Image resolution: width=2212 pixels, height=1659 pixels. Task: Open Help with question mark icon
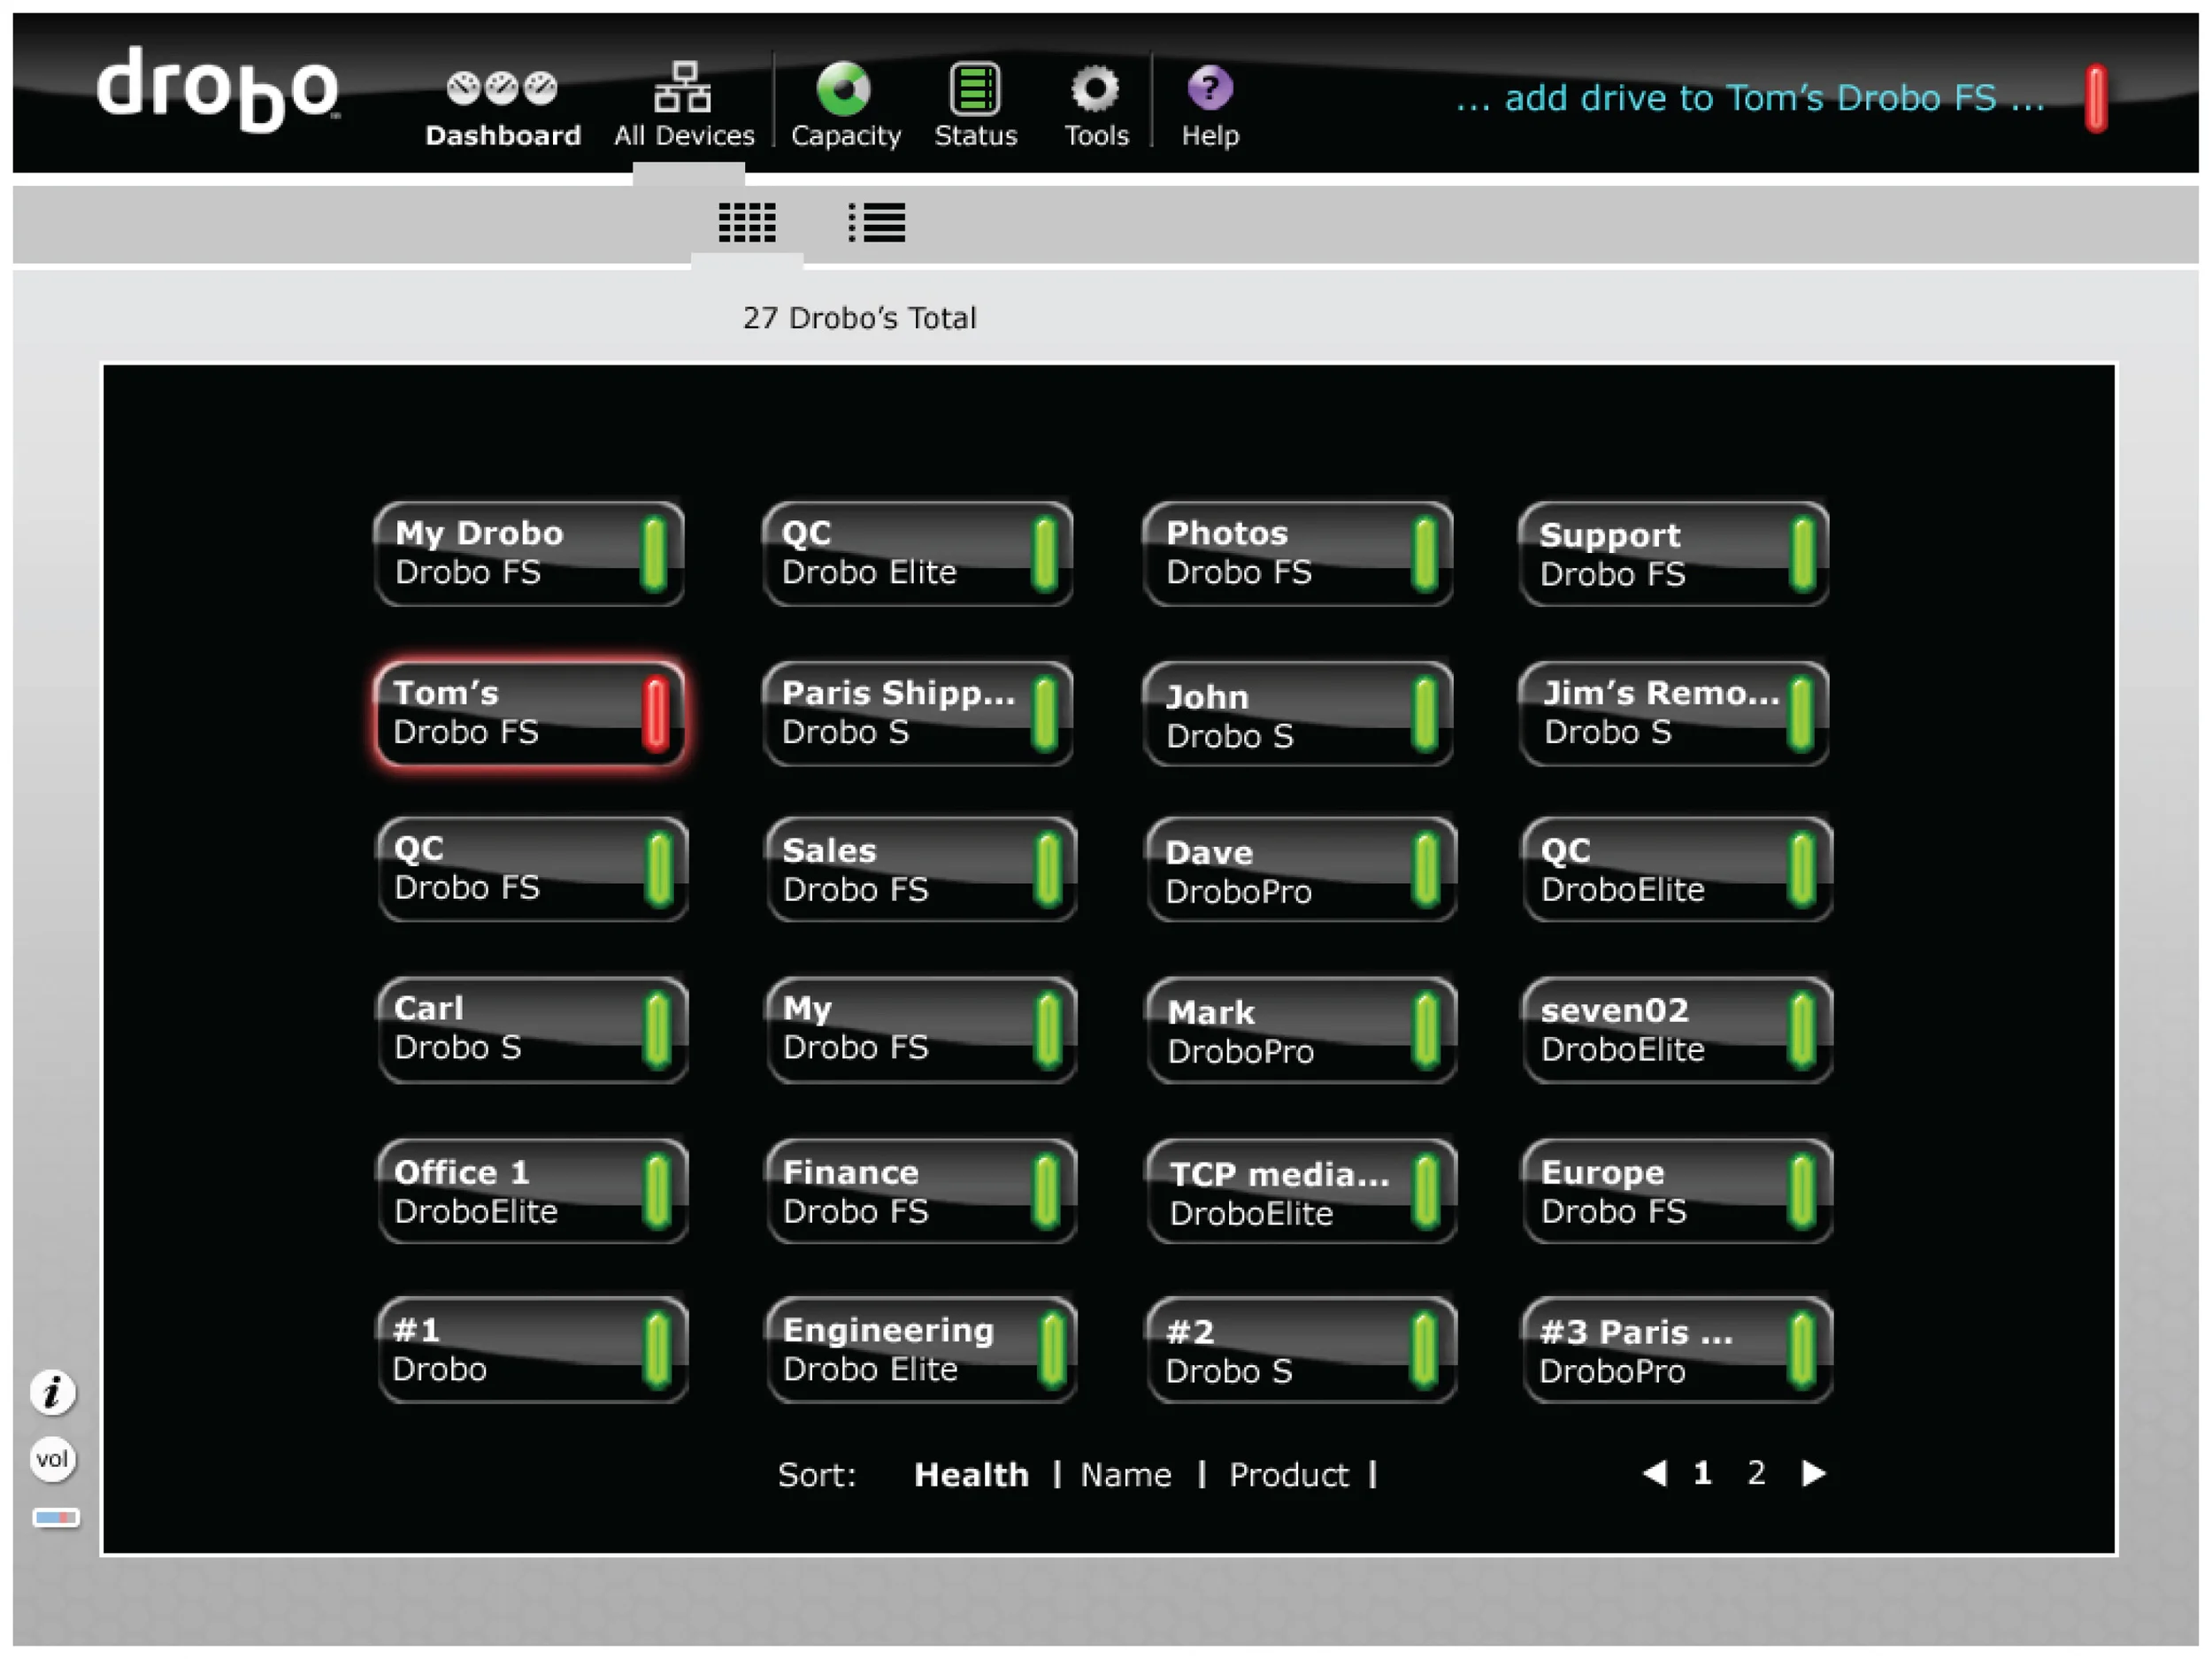[x=1210, y=105]
